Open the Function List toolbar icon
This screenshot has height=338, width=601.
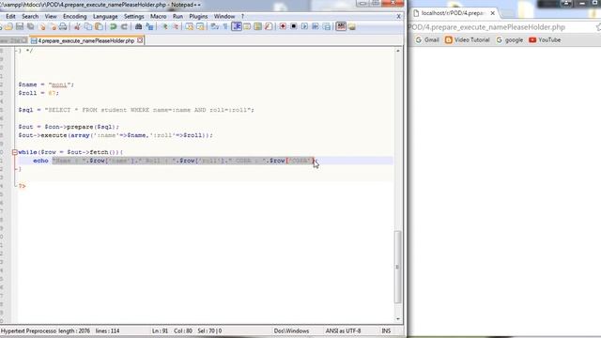click(269, 26)
